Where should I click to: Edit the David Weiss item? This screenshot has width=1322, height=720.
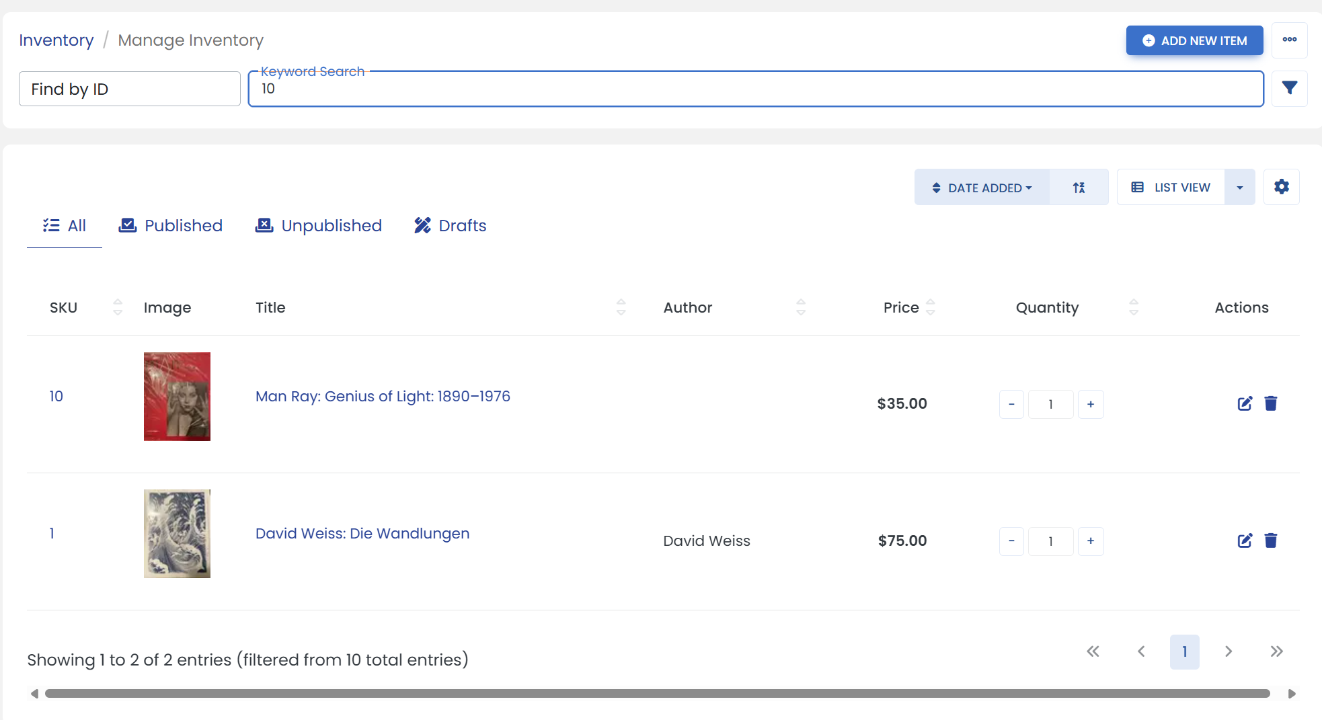coord(1245,541)
